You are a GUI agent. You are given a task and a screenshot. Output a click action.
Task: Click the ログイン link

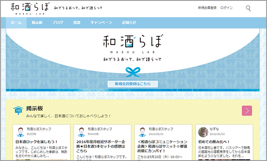pos(227,8)
